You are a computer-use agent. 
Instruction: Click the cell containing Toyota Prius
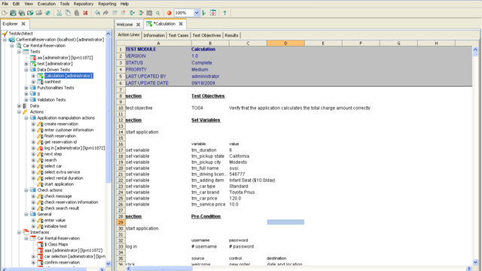248,193
